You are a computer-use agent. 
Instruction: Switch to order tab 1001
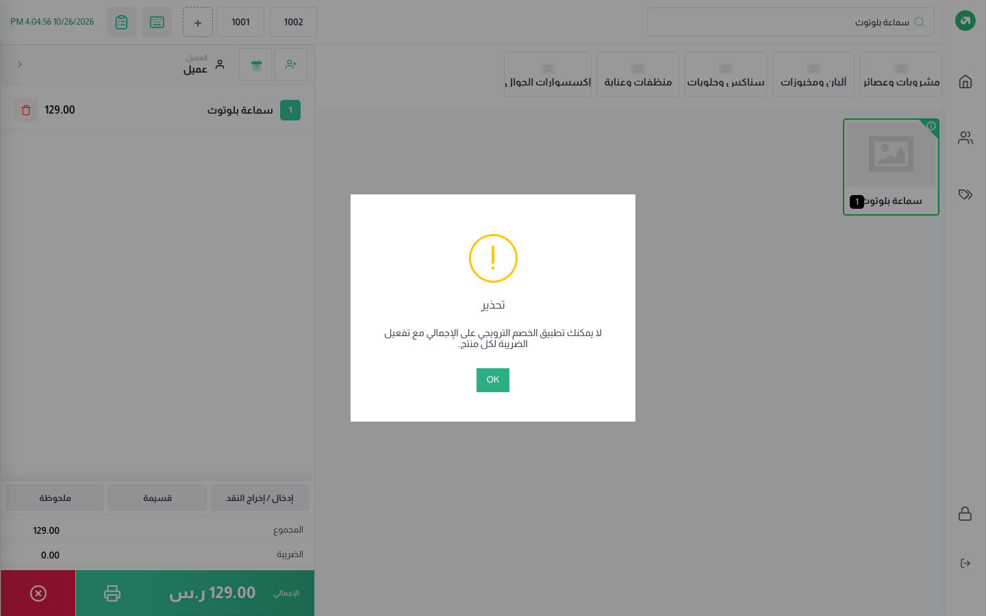pos(241,22)
